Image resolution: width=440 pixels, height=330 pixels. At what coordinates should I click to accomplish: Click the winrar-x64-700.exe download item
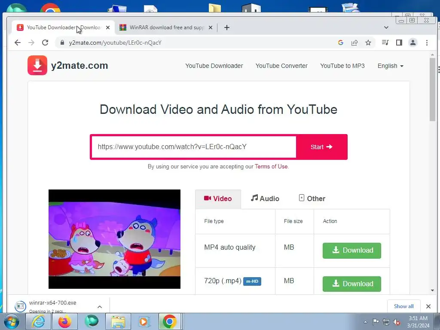pyautogui.click(x=52, y=306)
